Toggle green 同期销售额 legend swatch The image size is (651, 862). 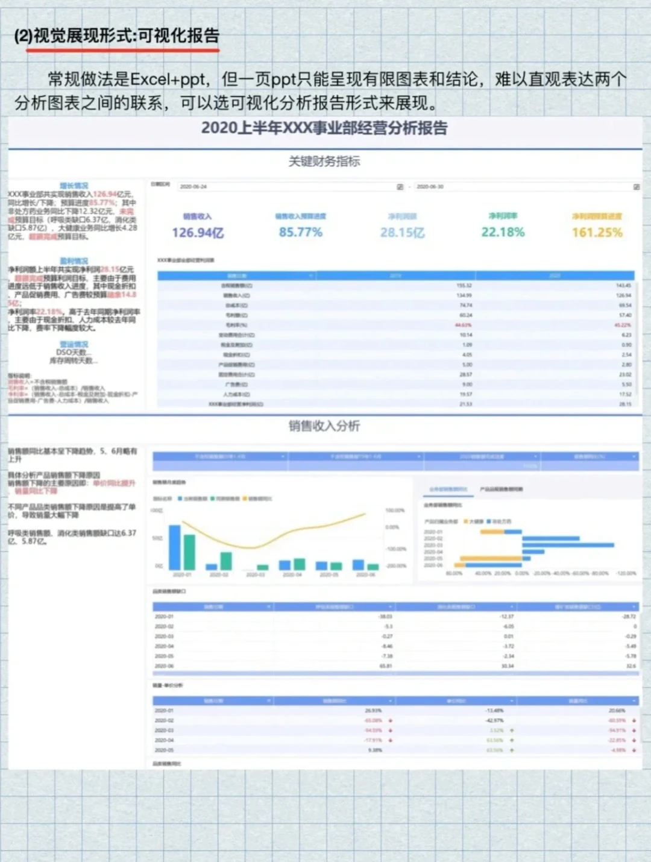point(213,499)
